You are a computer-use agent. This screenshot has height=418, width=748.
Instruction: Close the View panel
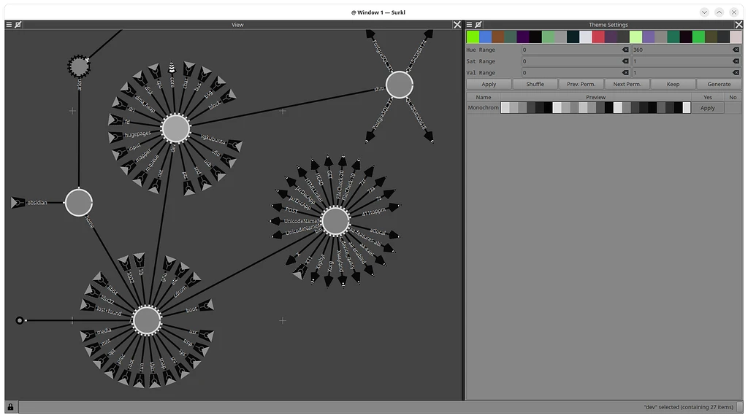pyautogui.click(x=457, y=25)
